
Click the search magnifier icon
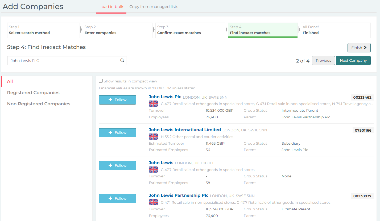click(x=122, y=60)
